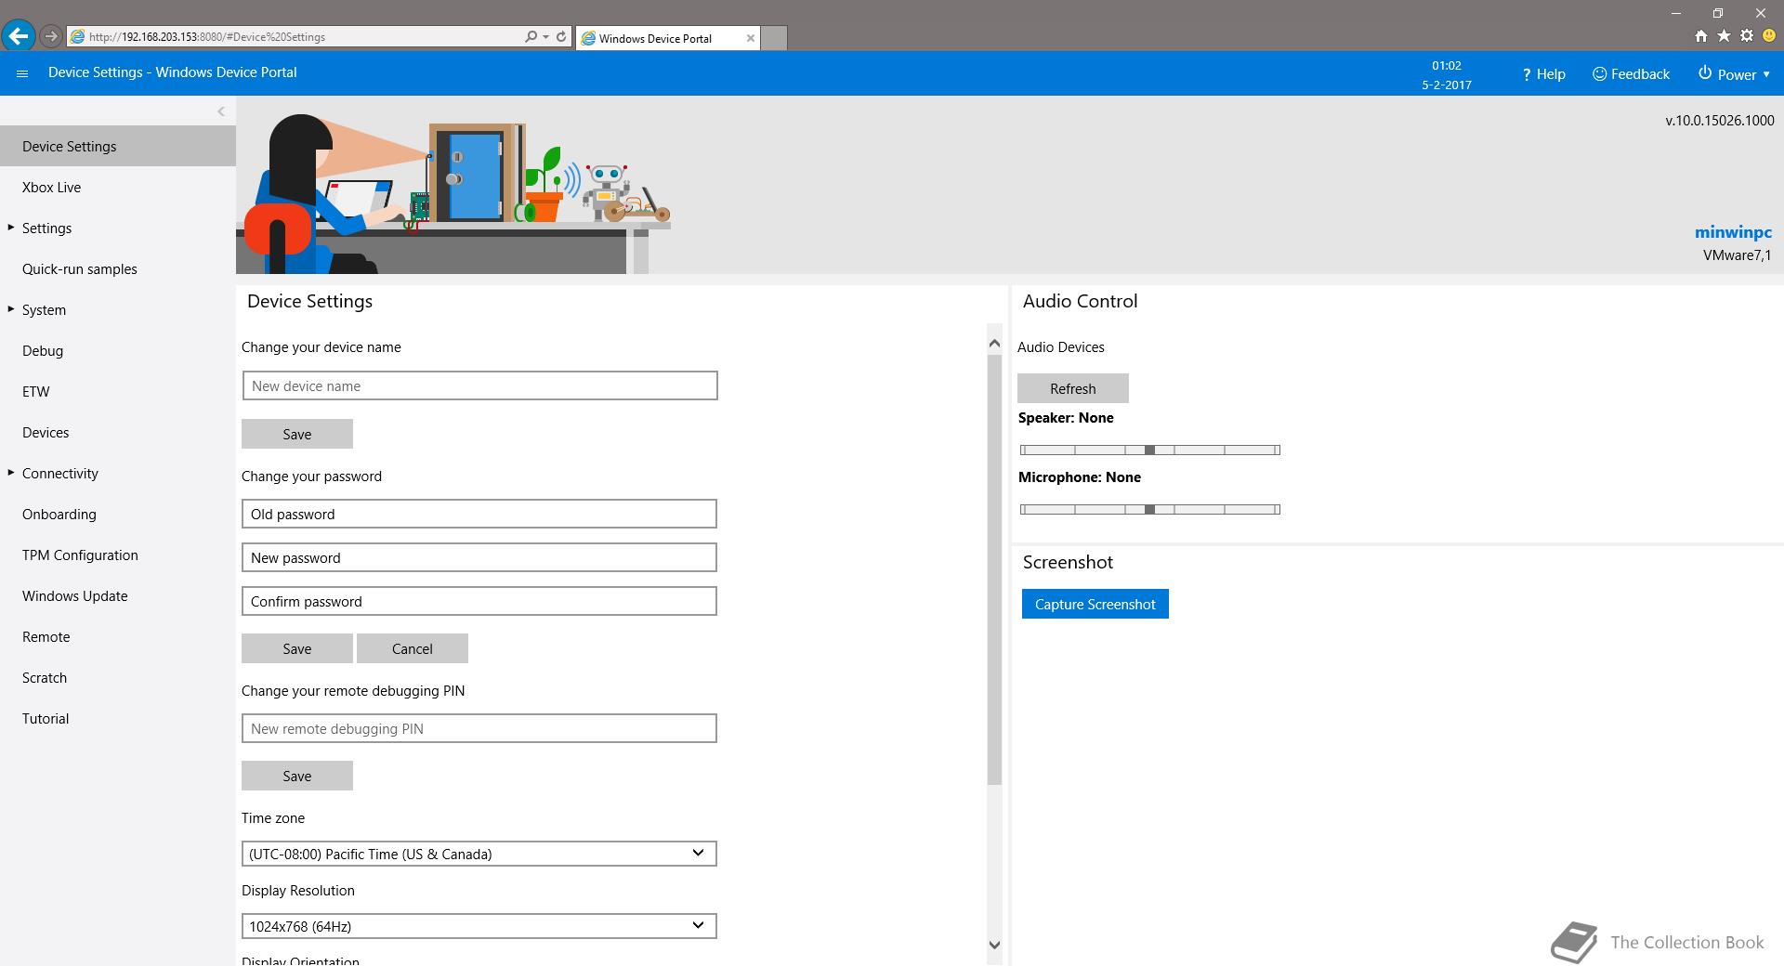Focus the remote debugging PIN field
Viewport: 1784px width, 966px height.
[x=479, y=728]
